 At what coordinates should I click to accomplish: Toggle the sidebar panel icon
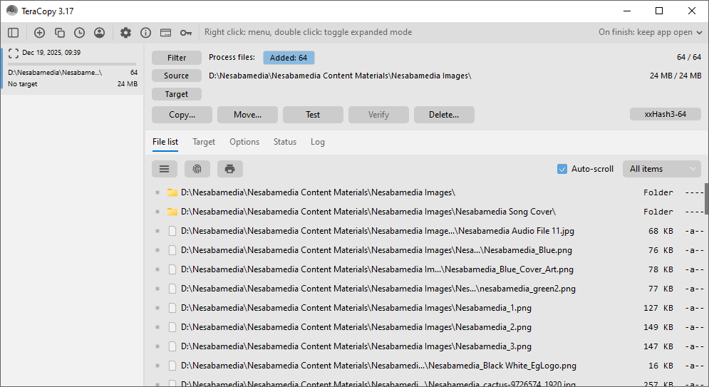click(x=13, y=32)
